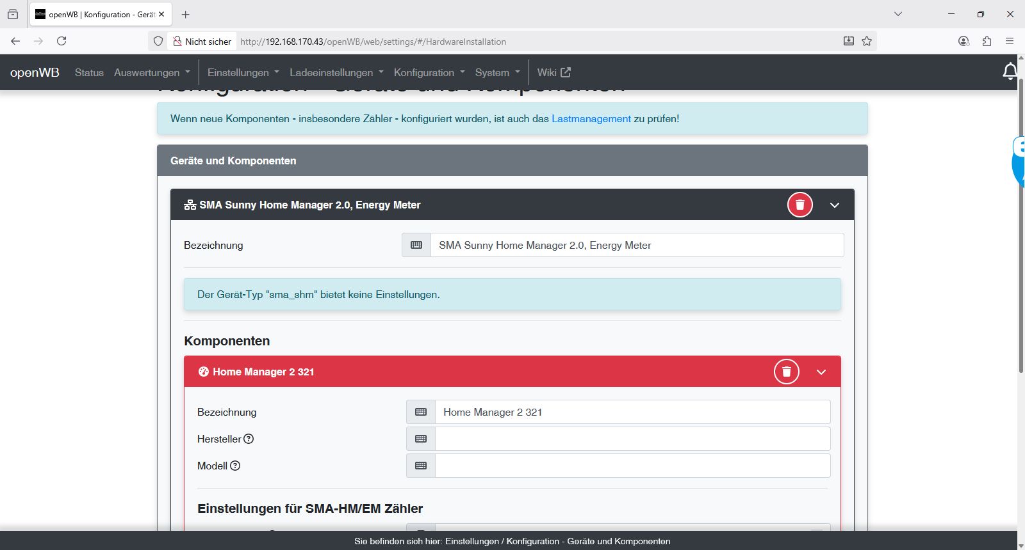
Task: Open the browser extensions icon
Action: coord(987,41)
